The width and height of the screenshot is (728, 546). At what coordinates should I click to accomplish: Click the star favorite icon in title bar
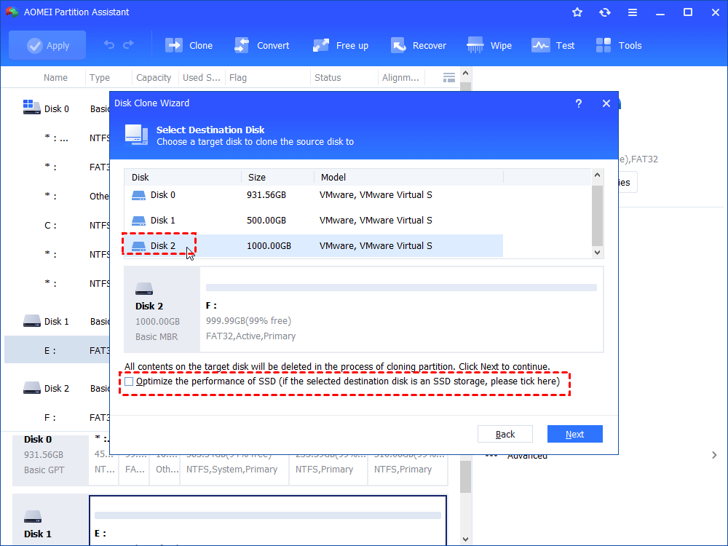(x=577, y=12)
